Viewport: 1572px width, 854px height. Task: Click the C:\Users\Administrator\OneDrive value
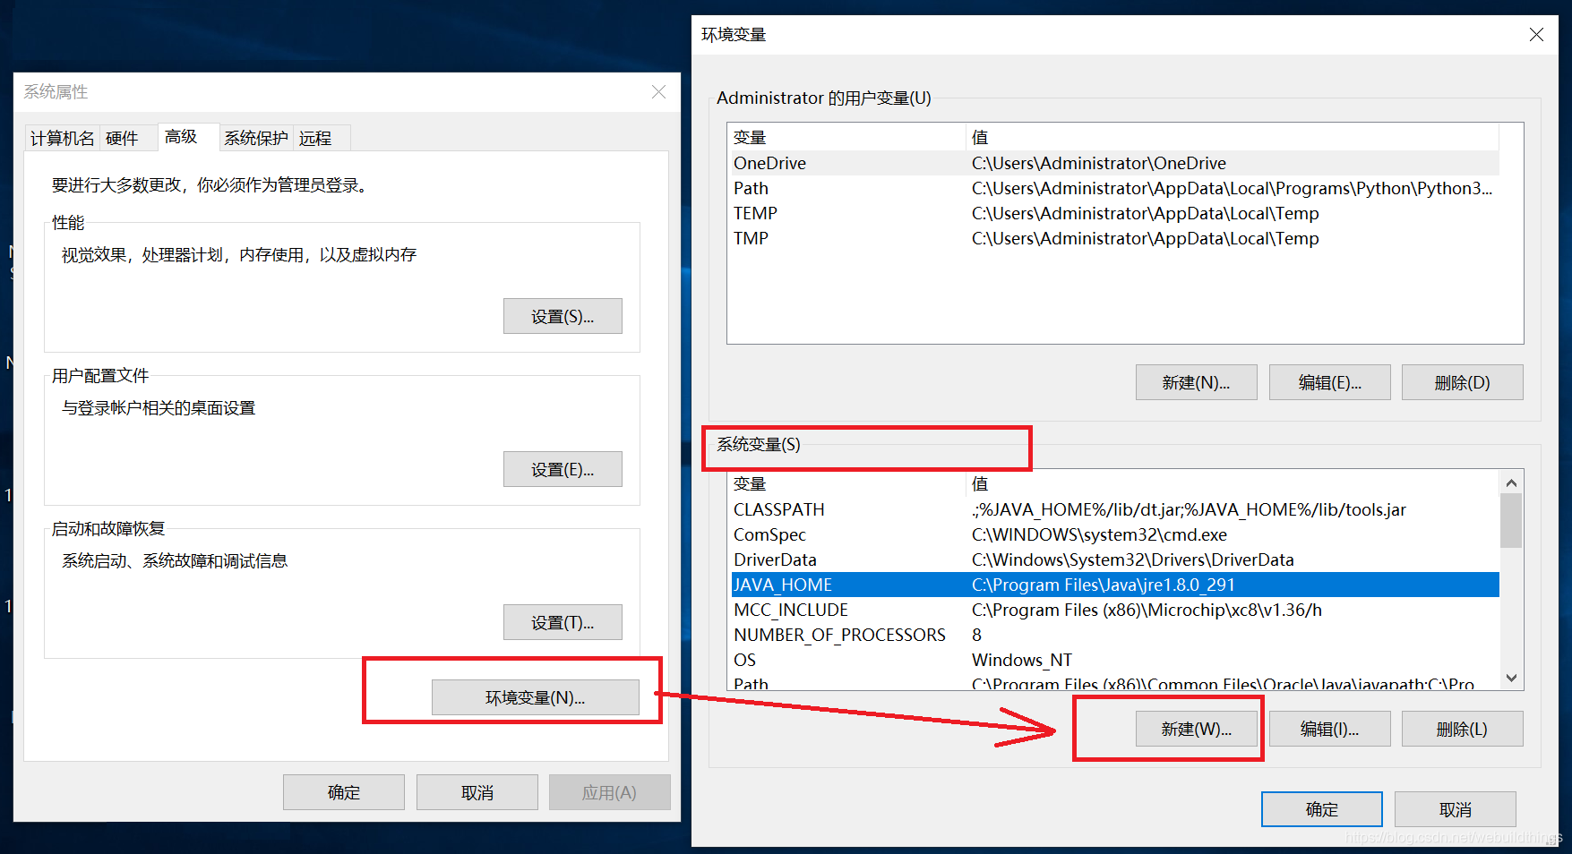[x=1099, y=163]
